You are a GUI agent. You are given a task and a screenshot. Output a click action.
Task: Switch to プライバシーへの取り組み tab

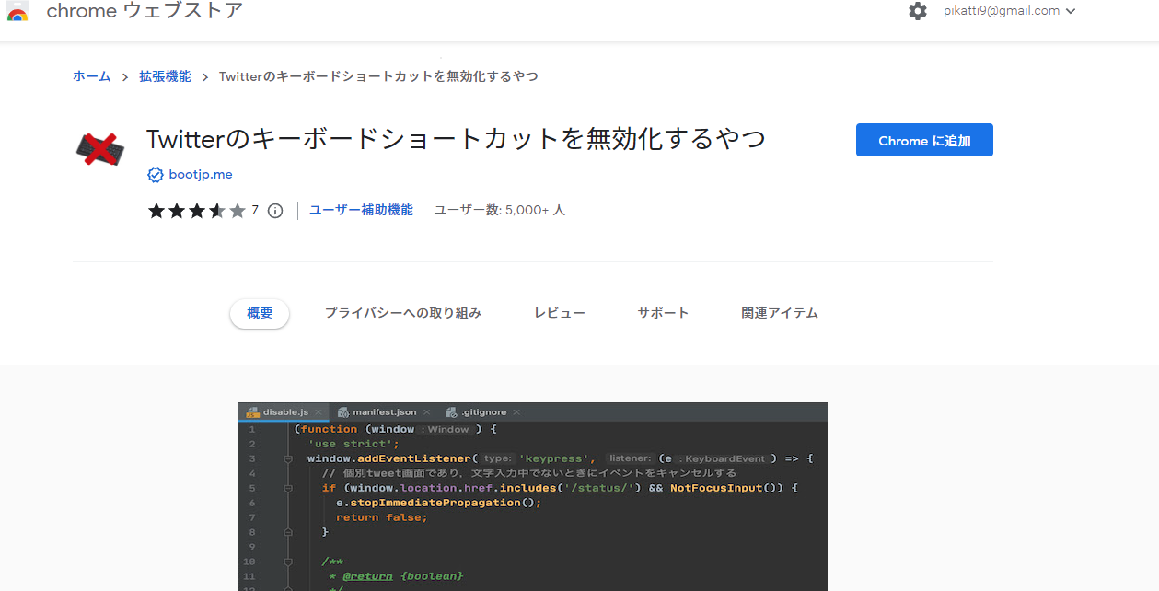pos(403,313)
